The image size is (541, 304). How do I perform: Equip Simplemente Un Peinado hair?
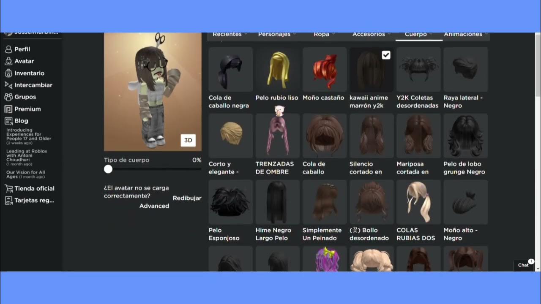coord(325,202)
